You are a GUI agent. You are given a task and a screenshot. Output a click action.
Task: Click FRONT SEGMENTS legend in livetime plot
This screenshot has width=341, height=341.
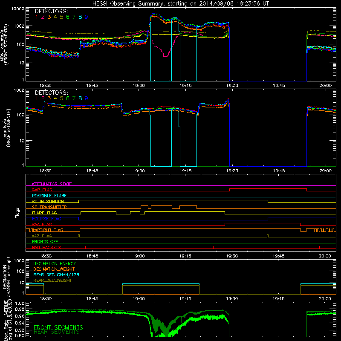58,327
